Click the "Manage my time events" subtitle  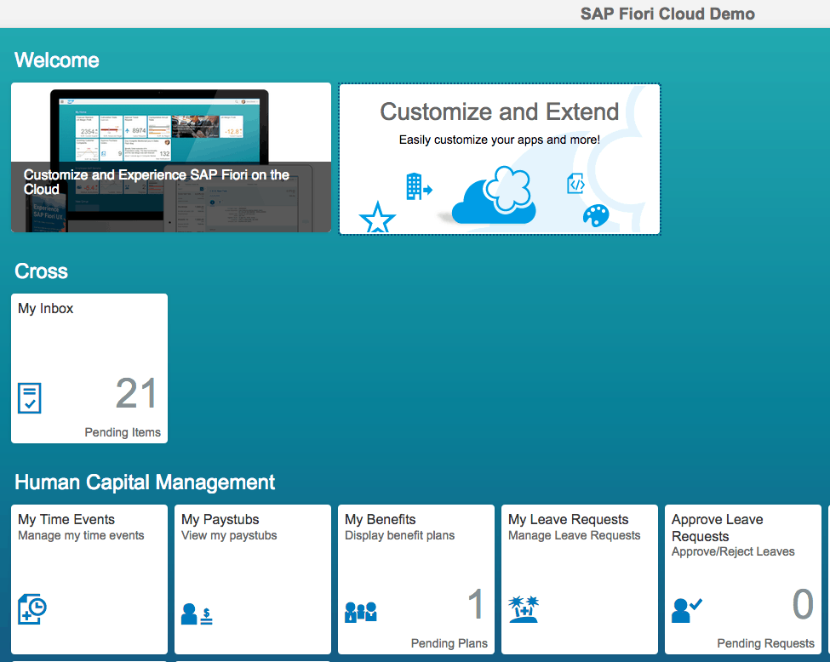coord(81,535)
